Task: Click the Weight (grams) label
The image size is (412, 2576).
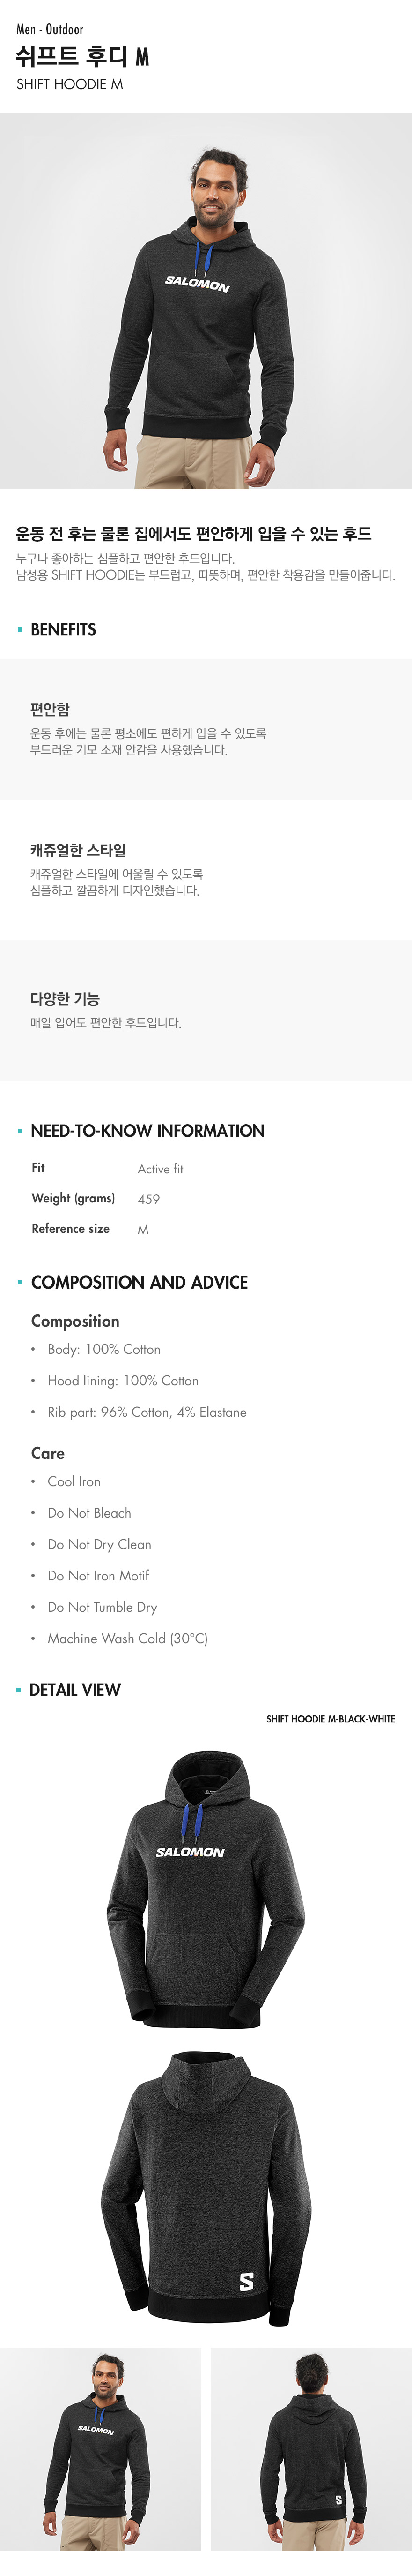Action: pyautogui.click(x=73, y=1198)
